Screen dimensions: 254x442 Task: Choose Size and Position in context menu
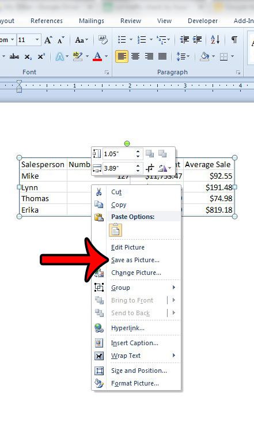(136, 371)
